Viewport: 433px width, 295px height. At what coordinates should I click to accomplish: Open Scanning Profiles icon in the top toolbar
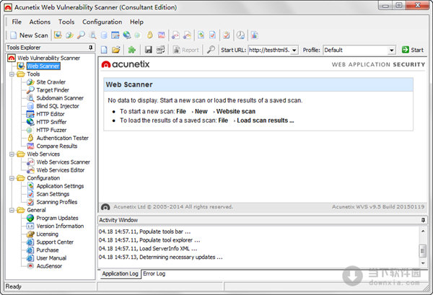(227, 35)
